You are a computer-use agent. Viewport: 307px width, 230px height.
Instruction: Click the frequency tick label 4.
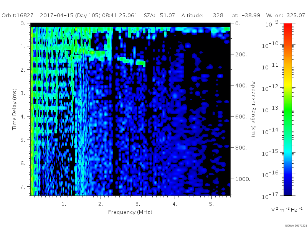(x=175, y=204)
